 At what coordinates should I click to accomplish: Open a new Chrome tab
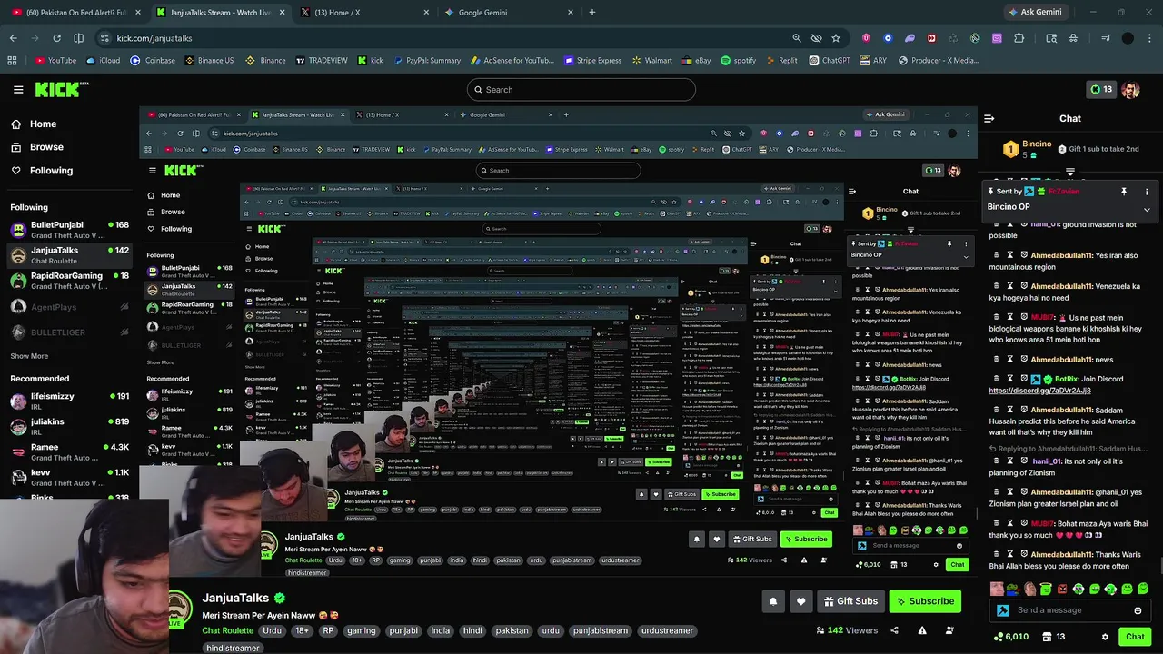click(x=592, y=13)
